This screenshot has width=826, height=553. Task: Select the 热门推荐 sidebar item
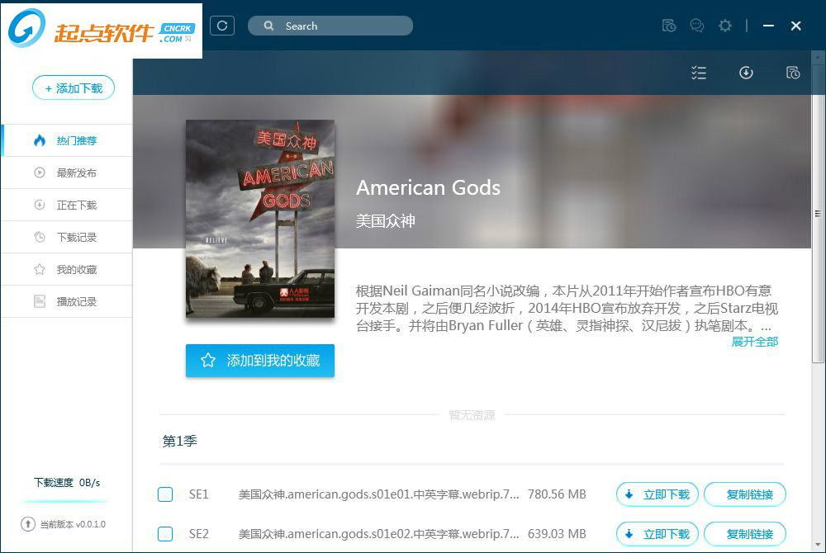(x=66, y=140)
